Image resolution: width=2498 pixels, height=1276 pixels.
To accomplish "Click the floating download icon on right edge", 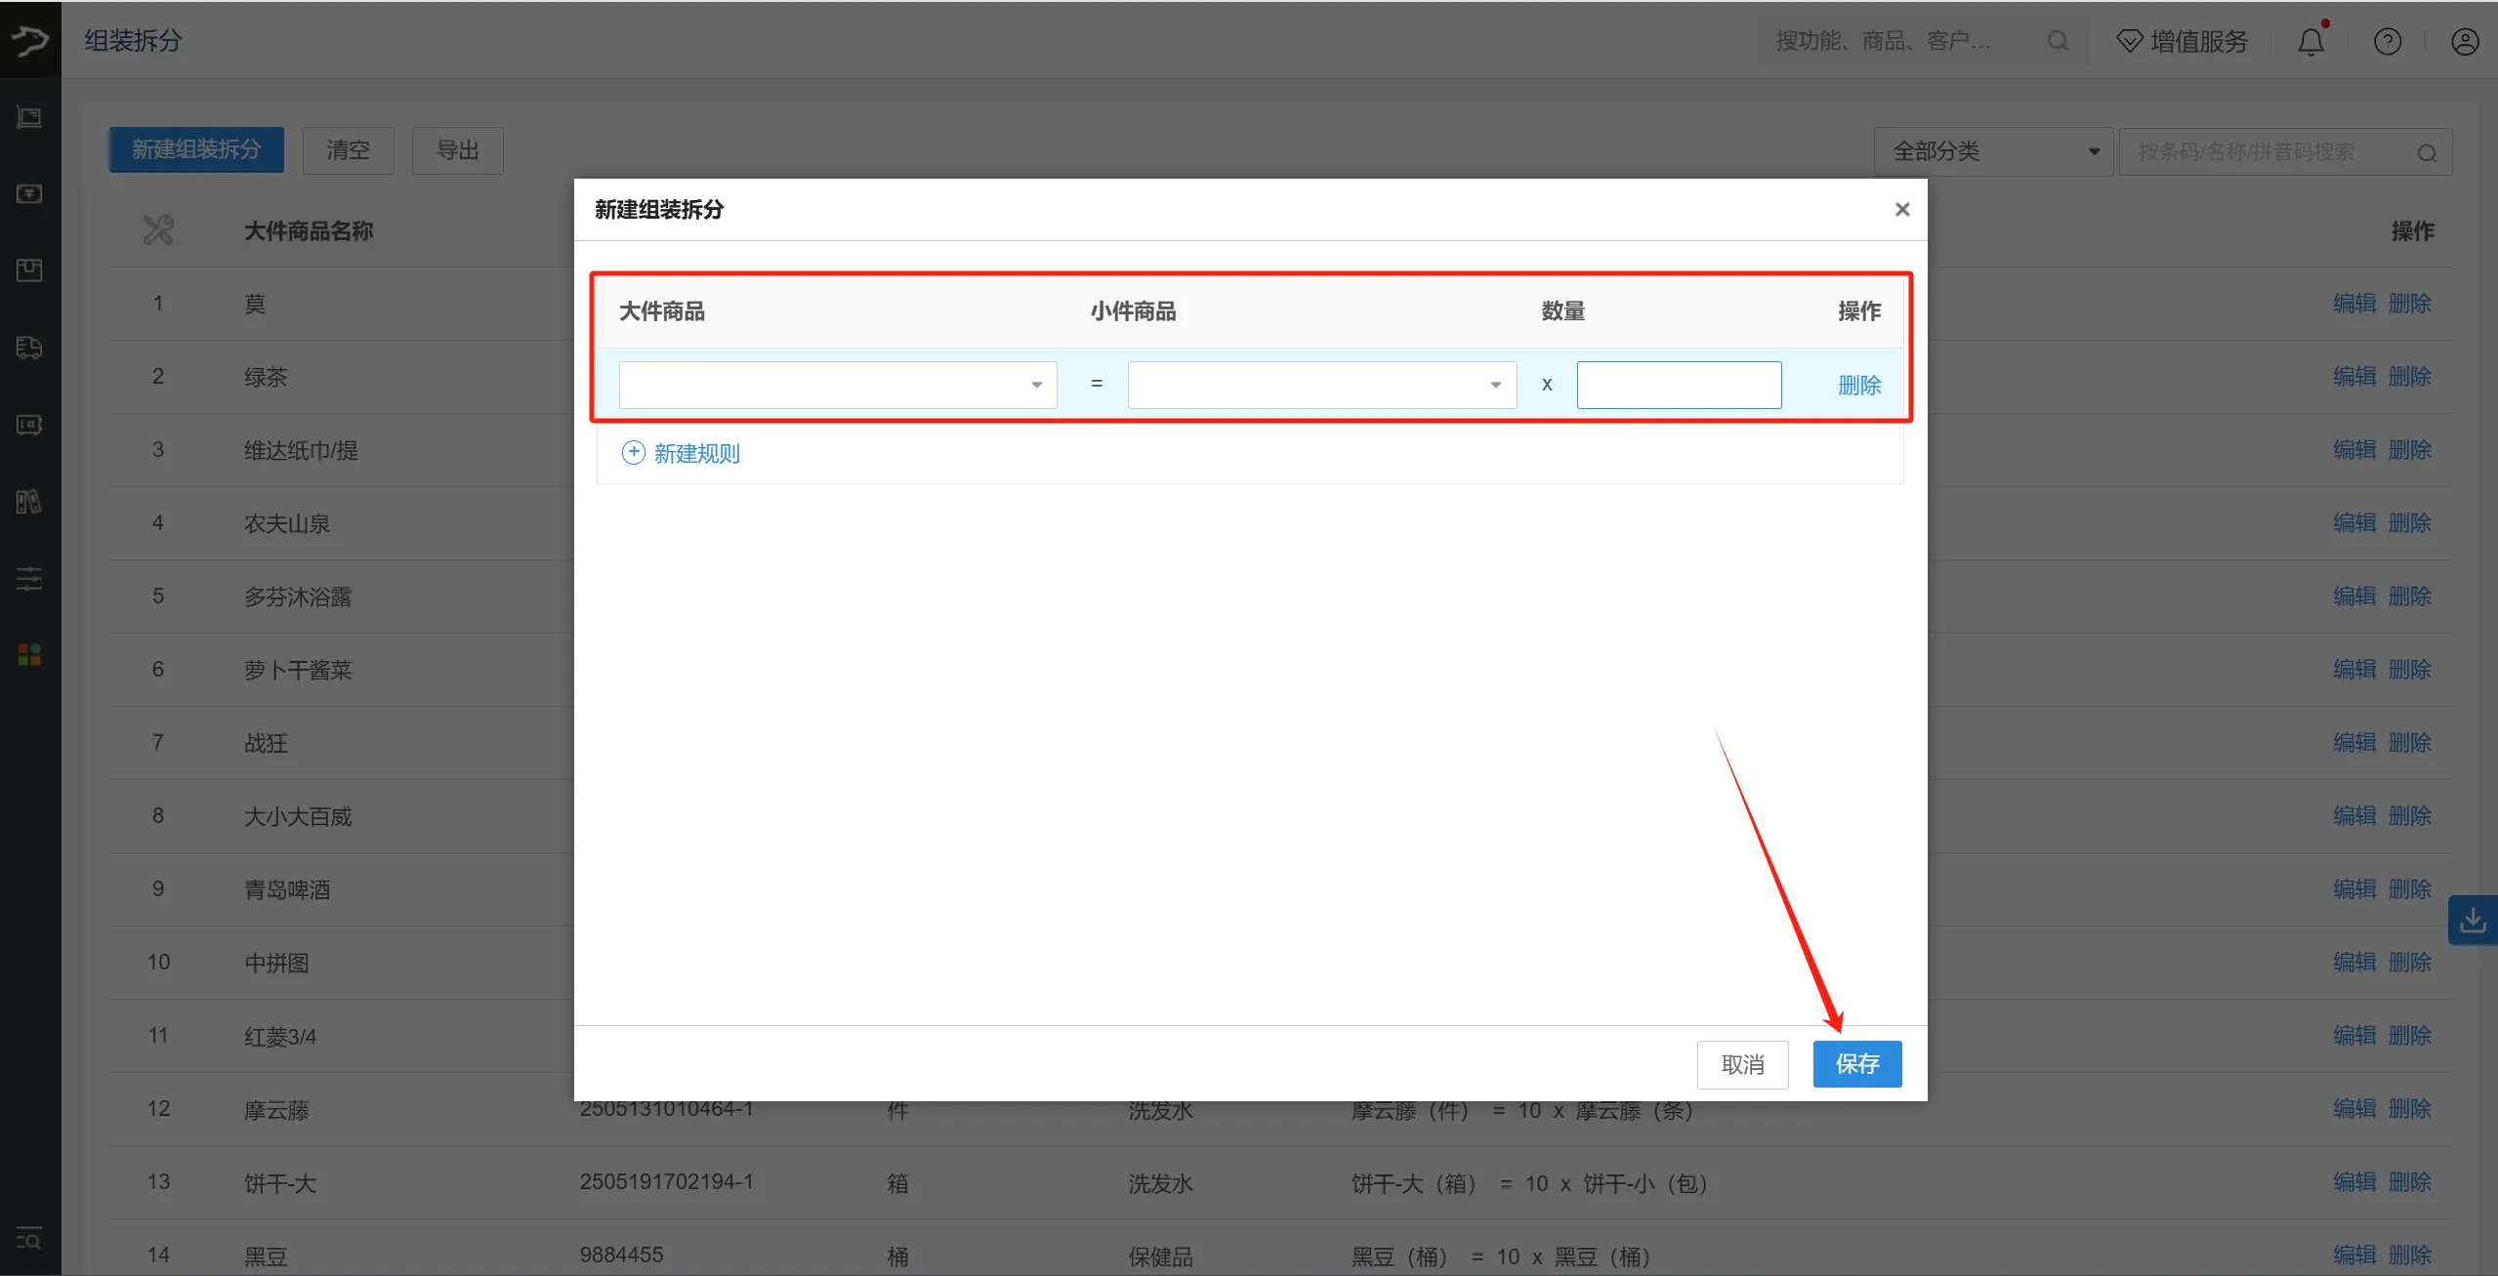I will tap(2473, 919).
